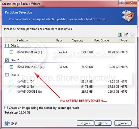
Task: Click the Partition column header
Action: click(22, 40)
